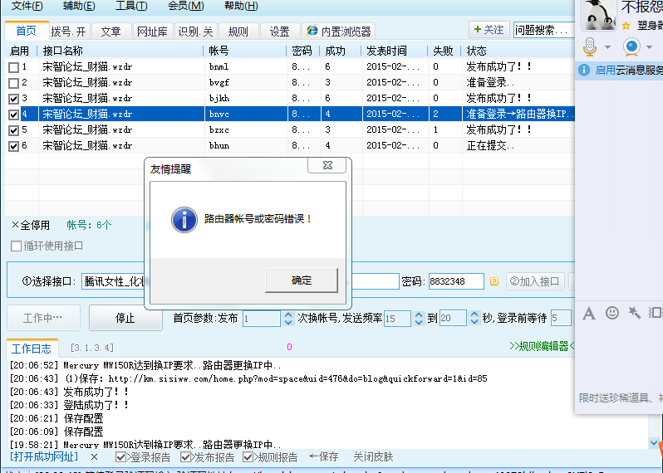Uncheck row 4 bnvc checkbox
The width and height of the screenshot is (663, 473).
click(13, 115)
